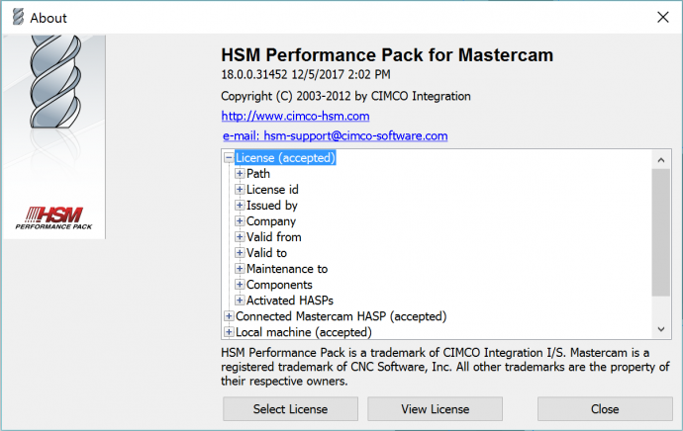Select the Valid to tree item
This screenshot has width=683, height=431.
pos(266,253)
